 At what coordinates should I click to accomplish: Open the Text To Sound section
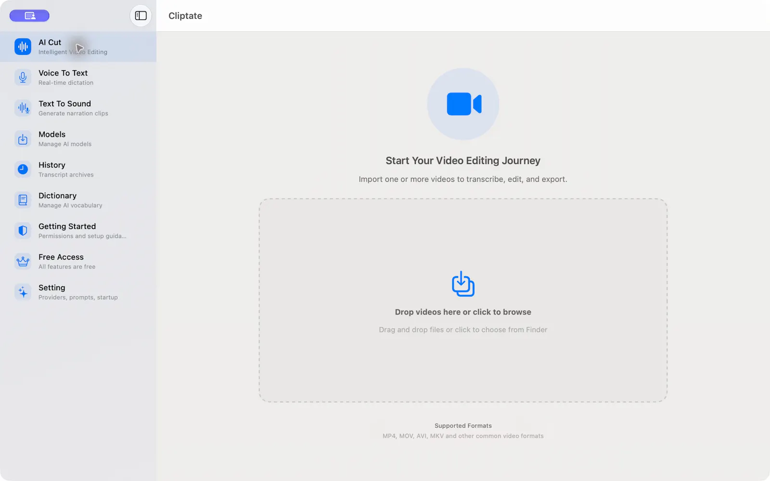(x=78, y=108)
